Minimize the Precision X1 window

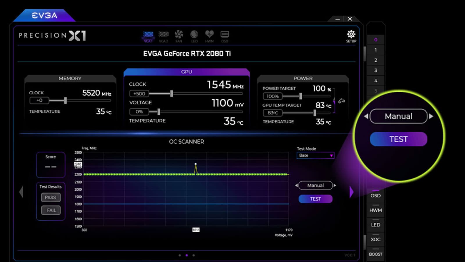(x=337, y=19)
